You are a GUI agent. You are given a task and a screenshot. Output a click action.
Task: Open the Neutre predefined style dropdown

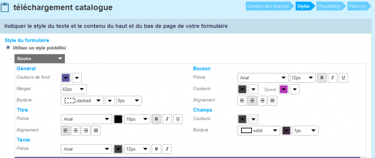click(40, 59)
